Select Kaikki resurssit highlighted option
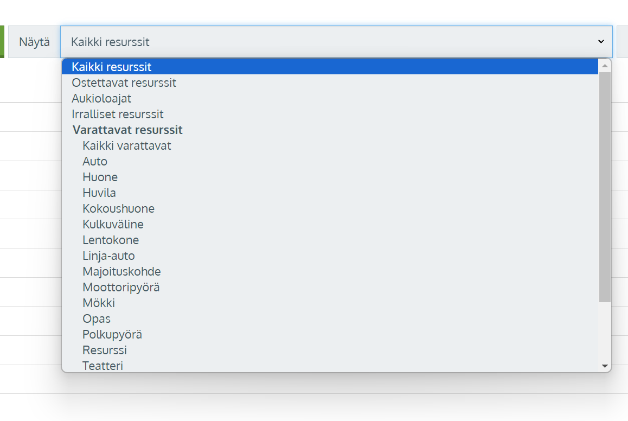The image size is (628, 421). point(330,67)
